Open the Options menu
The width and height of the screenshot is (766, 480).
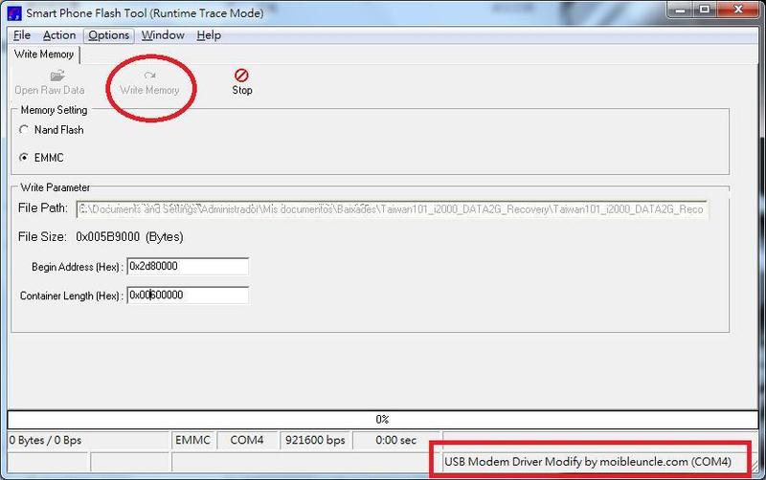108,35
